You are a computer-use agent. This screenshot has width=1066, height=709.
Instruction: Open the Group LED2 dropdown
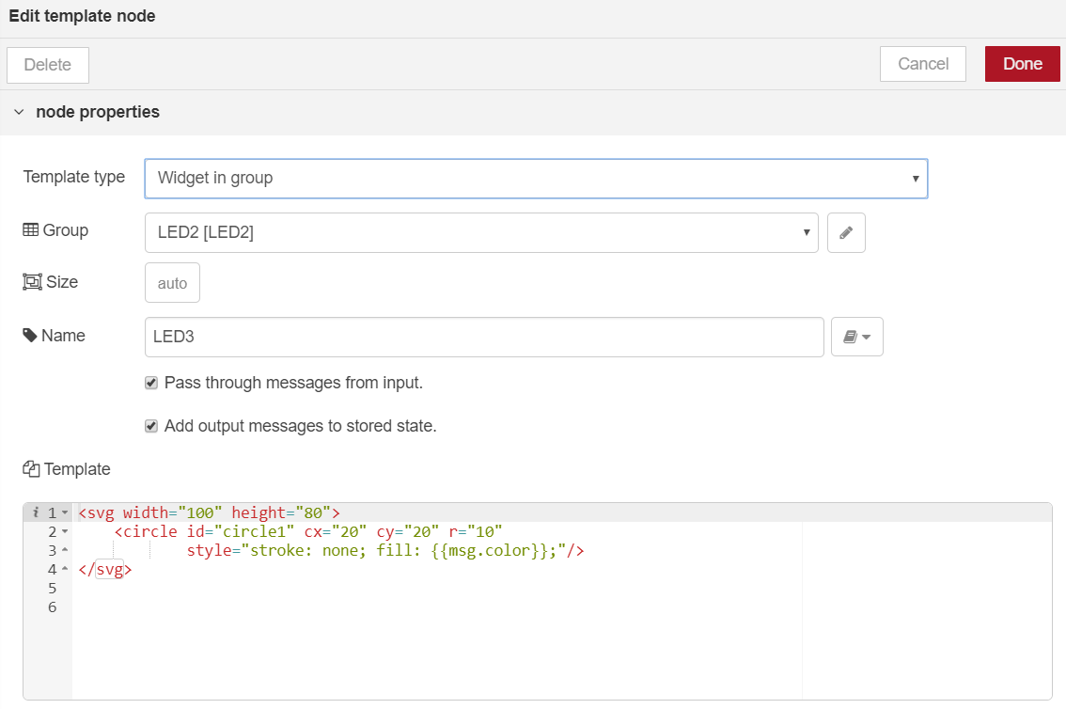481,233
